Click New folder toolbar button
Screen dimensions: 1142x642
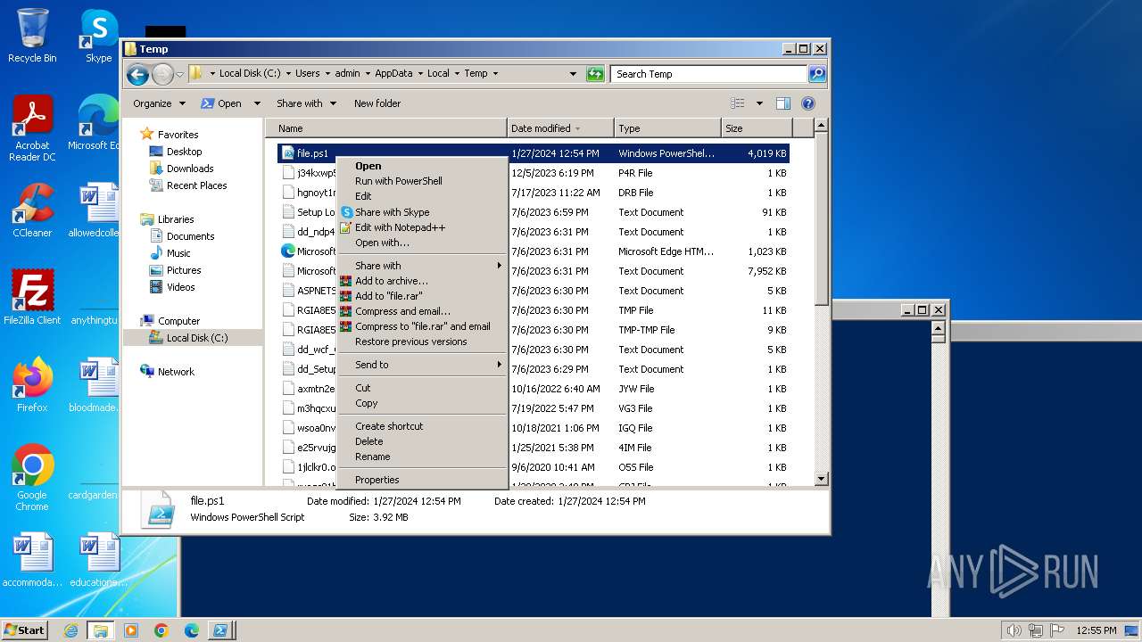[x=377, y=103]
